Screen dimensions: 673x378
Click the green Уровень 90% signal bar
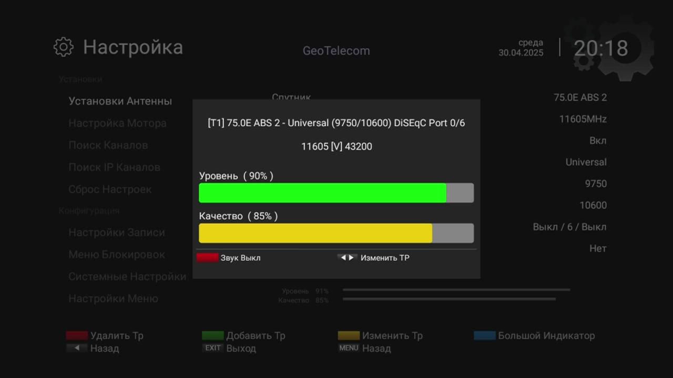(336, 193)
